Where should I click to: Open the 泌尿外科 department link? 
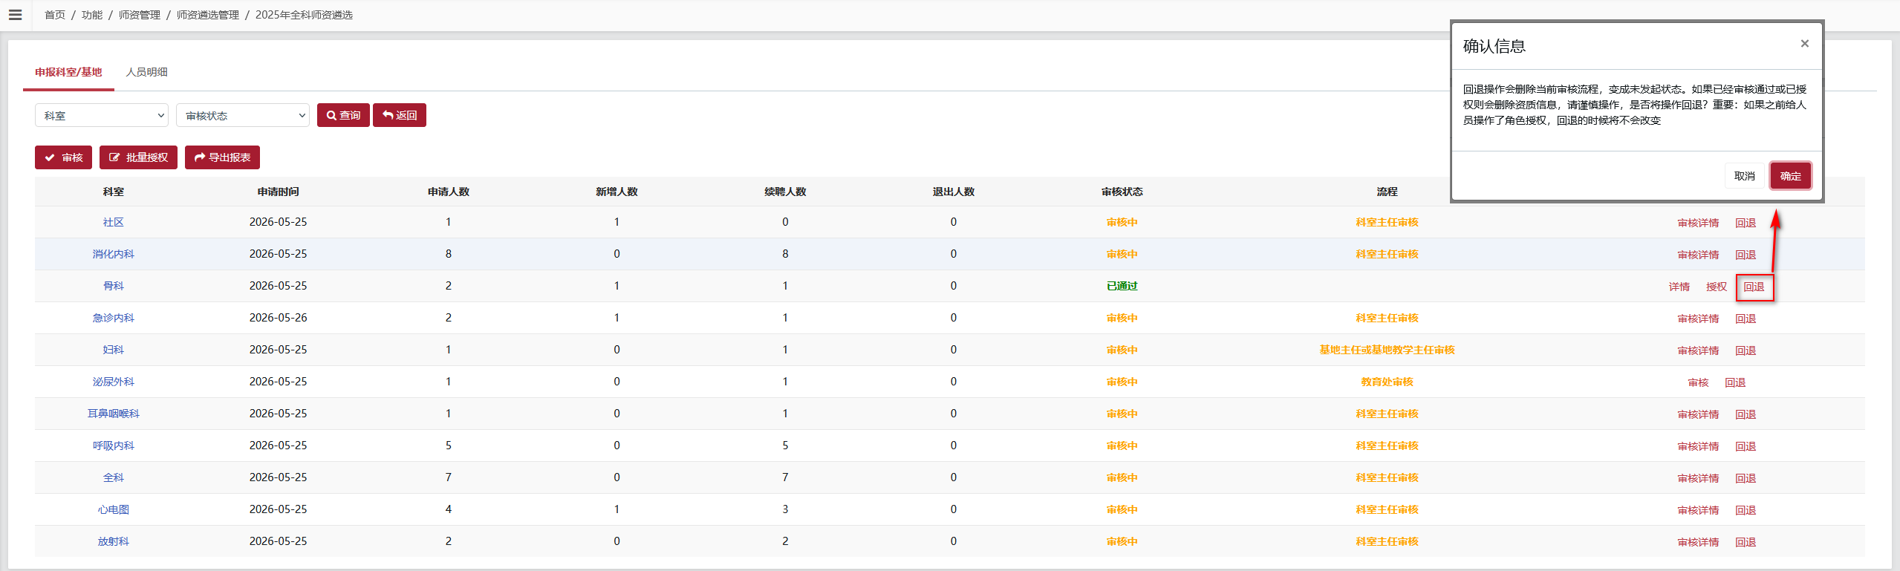(114, 382)
